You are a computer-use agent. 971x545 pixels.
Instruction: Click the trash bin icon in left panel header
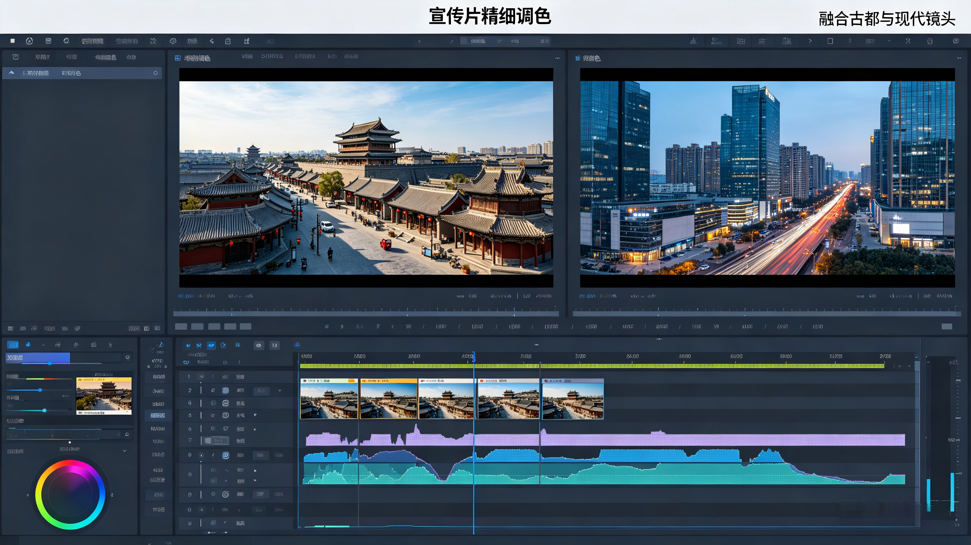tap(15, 56)
